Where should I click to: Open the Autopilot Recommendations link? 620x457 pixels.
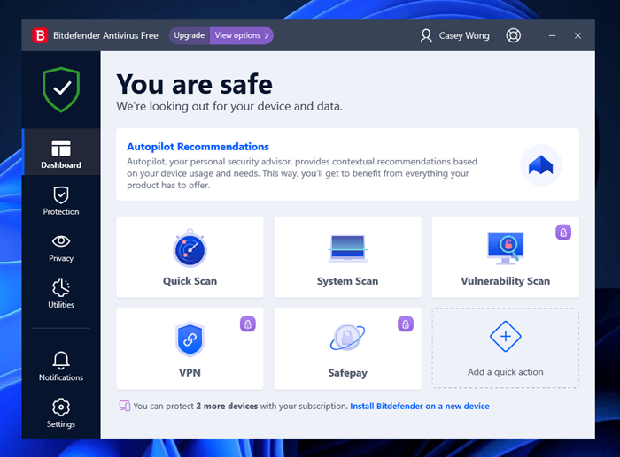tap(198, 147)
